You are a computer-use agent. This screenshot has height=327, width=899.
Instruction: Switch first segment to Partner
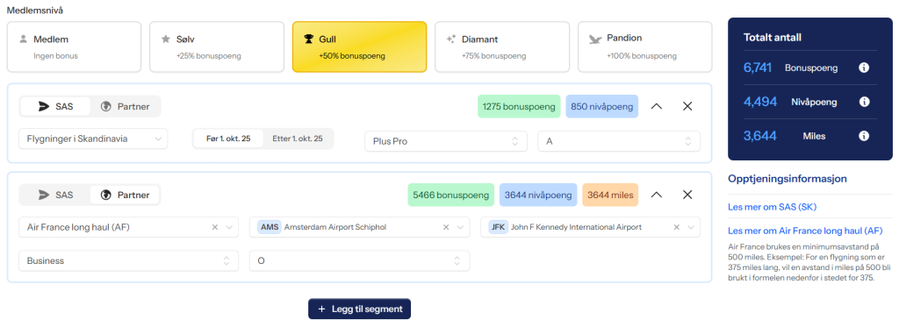(x=125, y=107)
